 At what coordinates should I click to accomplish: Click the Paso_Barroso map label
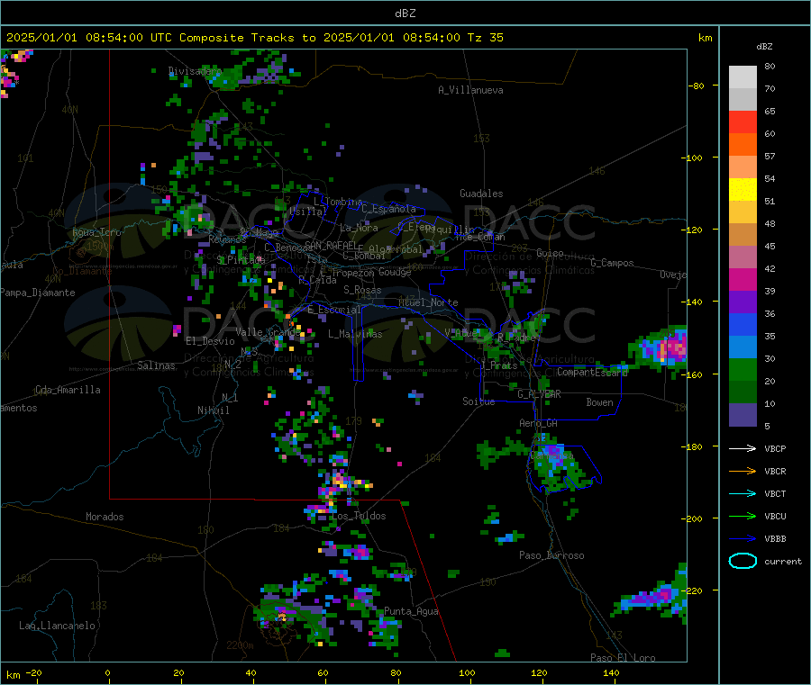[x=551, y=555]
